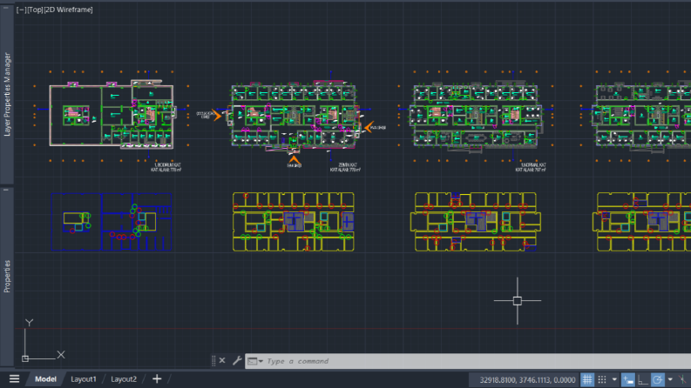Select the UCS icon origin square
This screenshot has width=691, height=388.
coord(25,358)
